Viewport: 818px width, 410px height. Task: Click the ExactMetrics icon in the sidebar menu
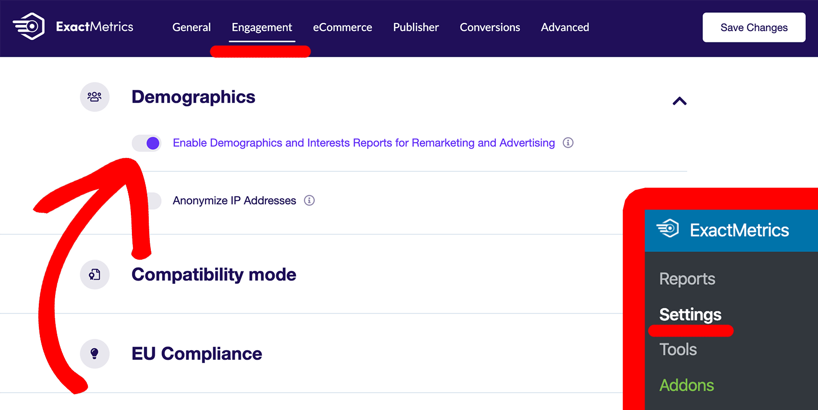click(x=668, y=229)
